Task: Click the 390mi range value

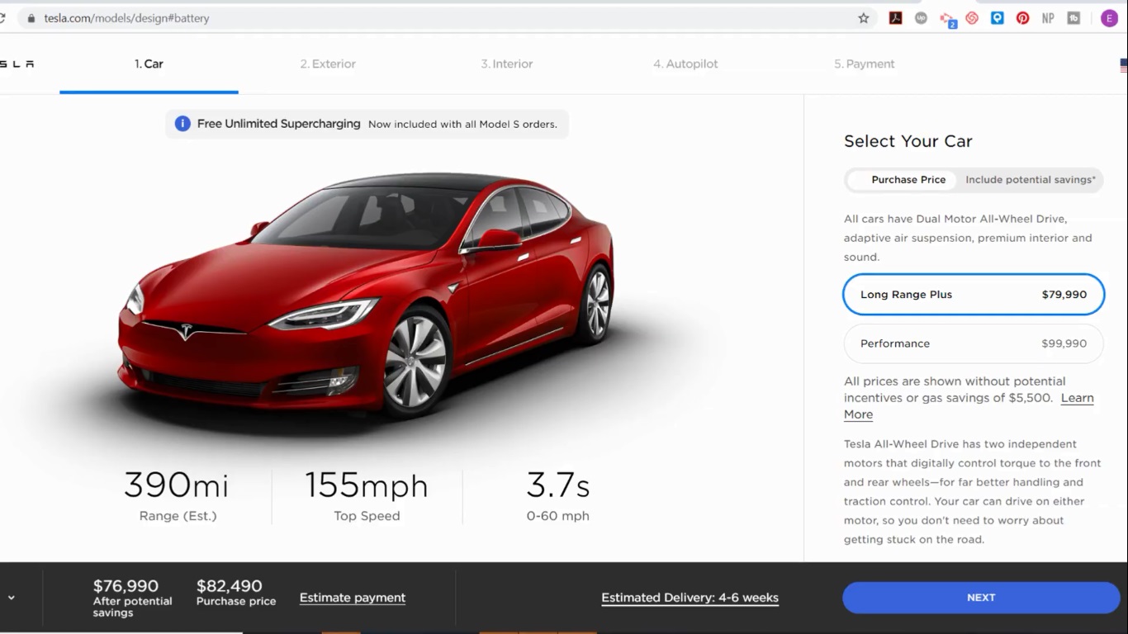Action: [x=176, y=485]
